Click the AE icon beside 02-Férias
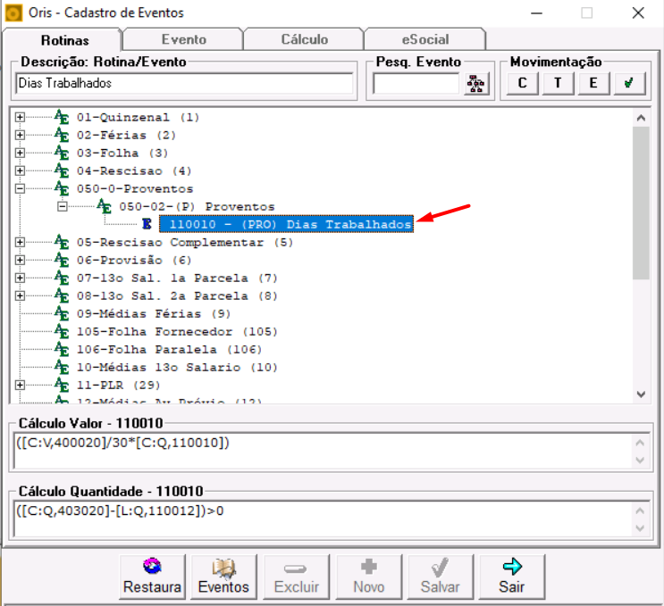 (62, 135)
